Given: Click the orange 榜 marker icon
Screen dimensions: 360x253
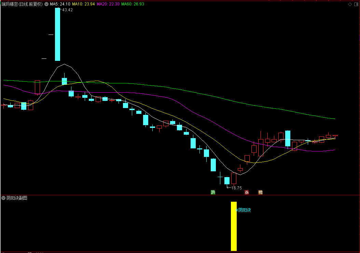Looking at the screenshot, I should pos(260,192).
